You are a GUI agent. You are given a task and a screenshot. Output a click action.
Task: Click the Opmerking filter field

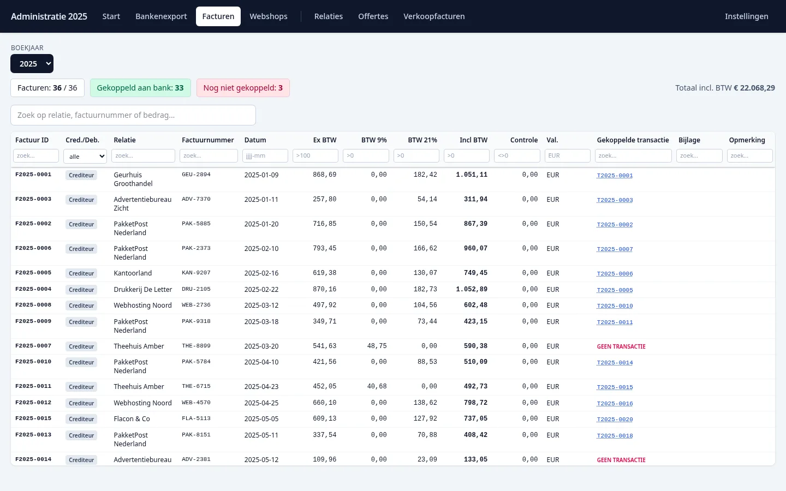click(x=750, y=155)
